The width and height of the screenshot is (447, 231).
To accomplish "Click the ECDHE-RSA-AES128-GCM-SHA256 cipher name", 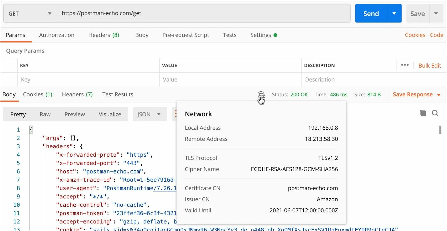I will coord(294,169).
